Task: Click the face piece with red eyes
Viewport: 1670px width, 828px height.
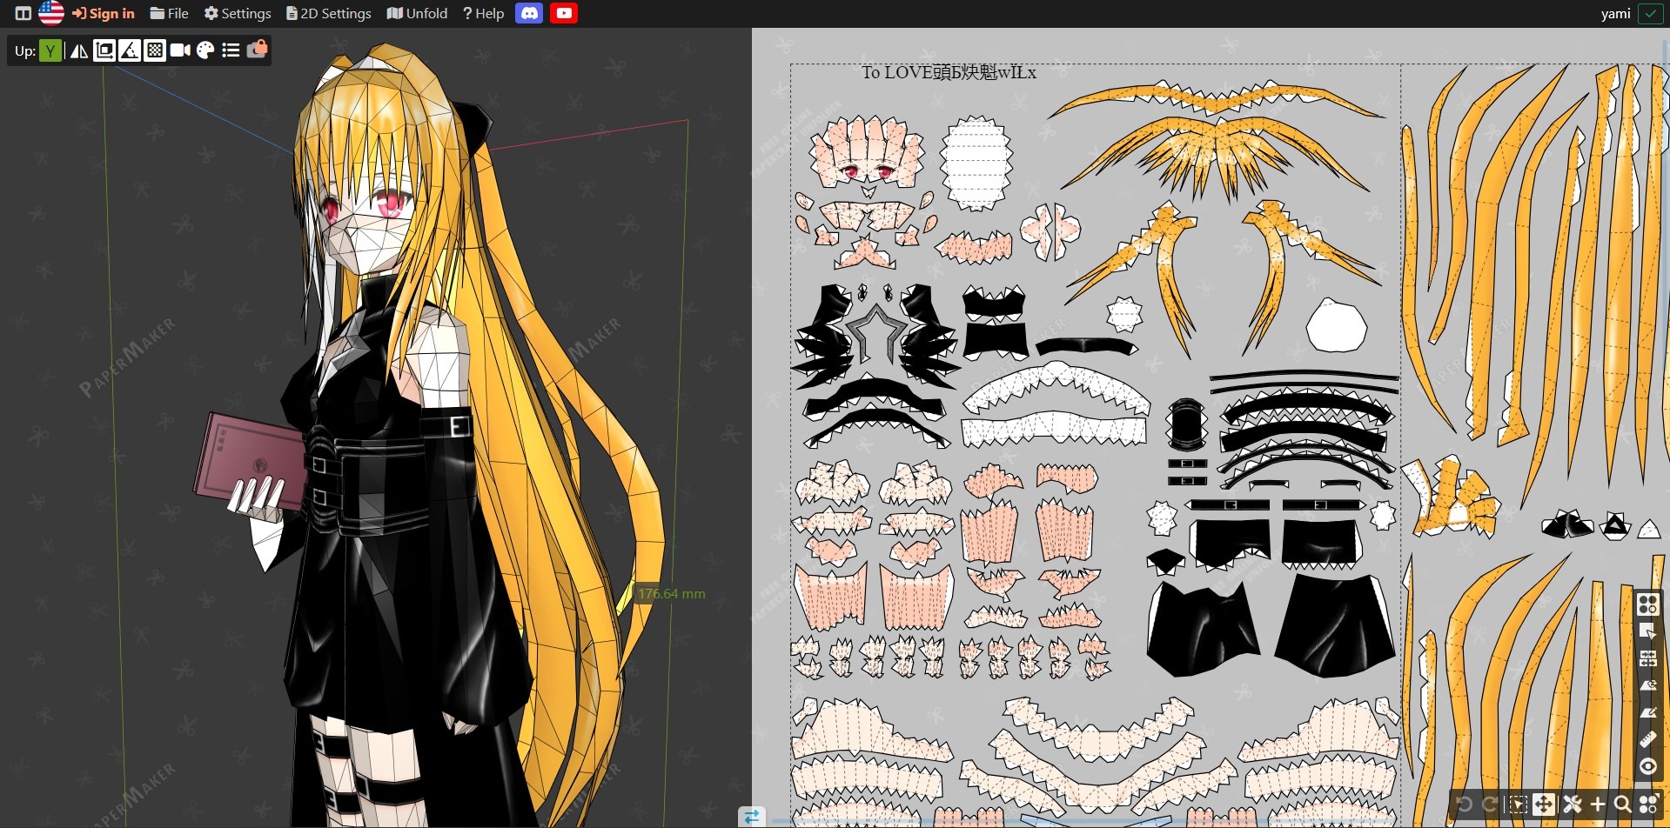Action: click(x=867, y=151)
